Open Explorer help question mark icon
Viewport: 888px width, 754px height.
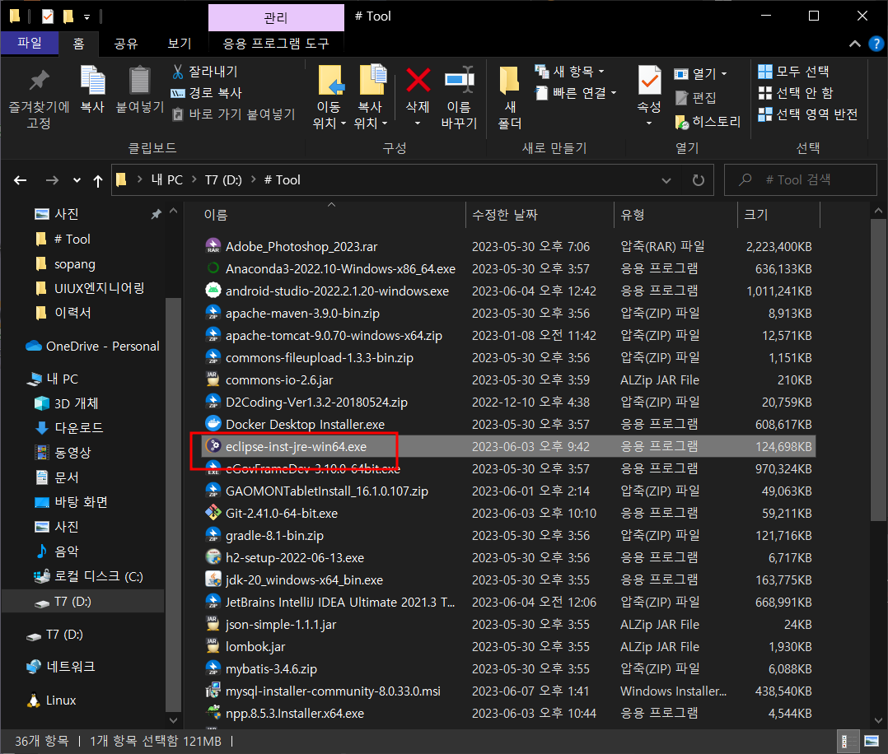point(876,44)
